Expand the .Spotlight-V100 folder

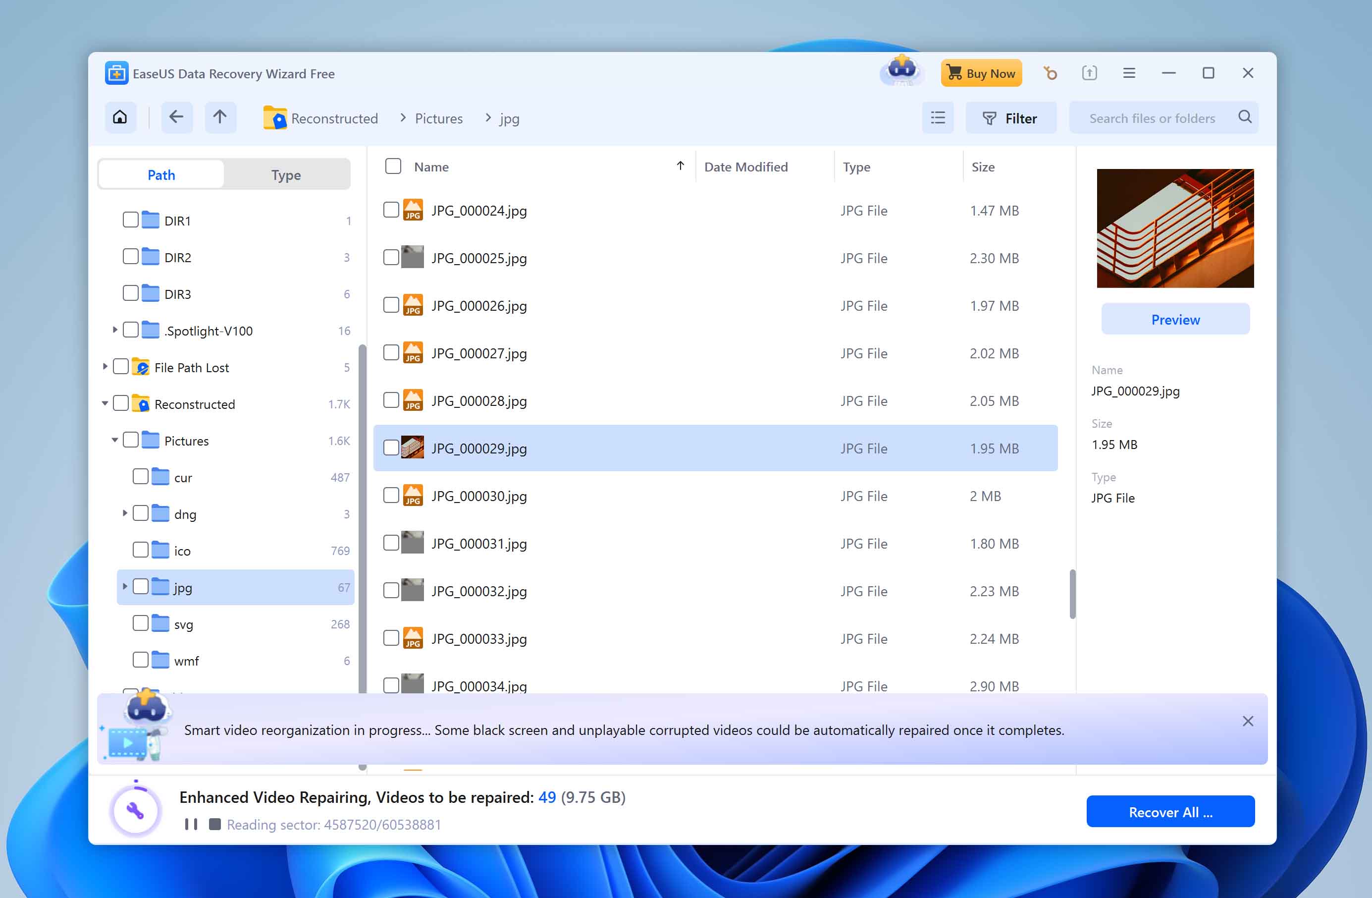[115, 330]
